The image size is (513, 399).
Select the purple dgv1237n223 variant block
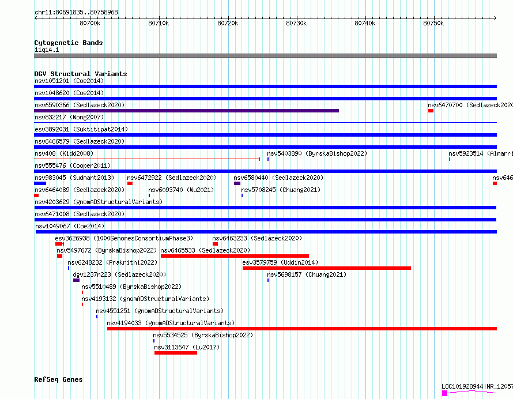coord(76,280)
